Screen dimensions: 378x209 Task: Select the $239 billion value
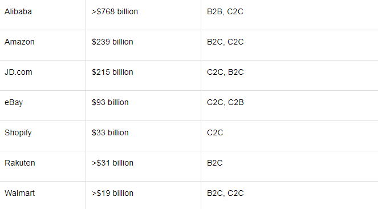(112, 42)
